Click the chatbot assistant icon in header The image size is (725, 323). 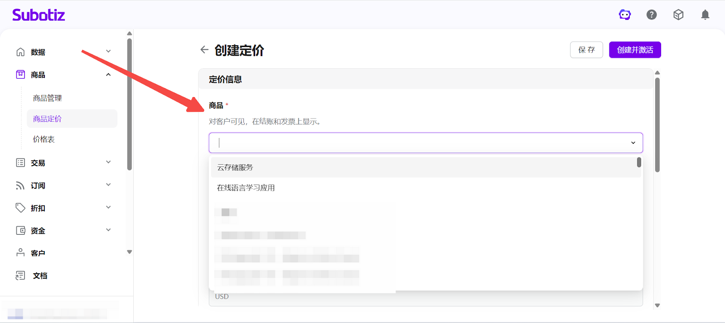[x=625, y=15]
